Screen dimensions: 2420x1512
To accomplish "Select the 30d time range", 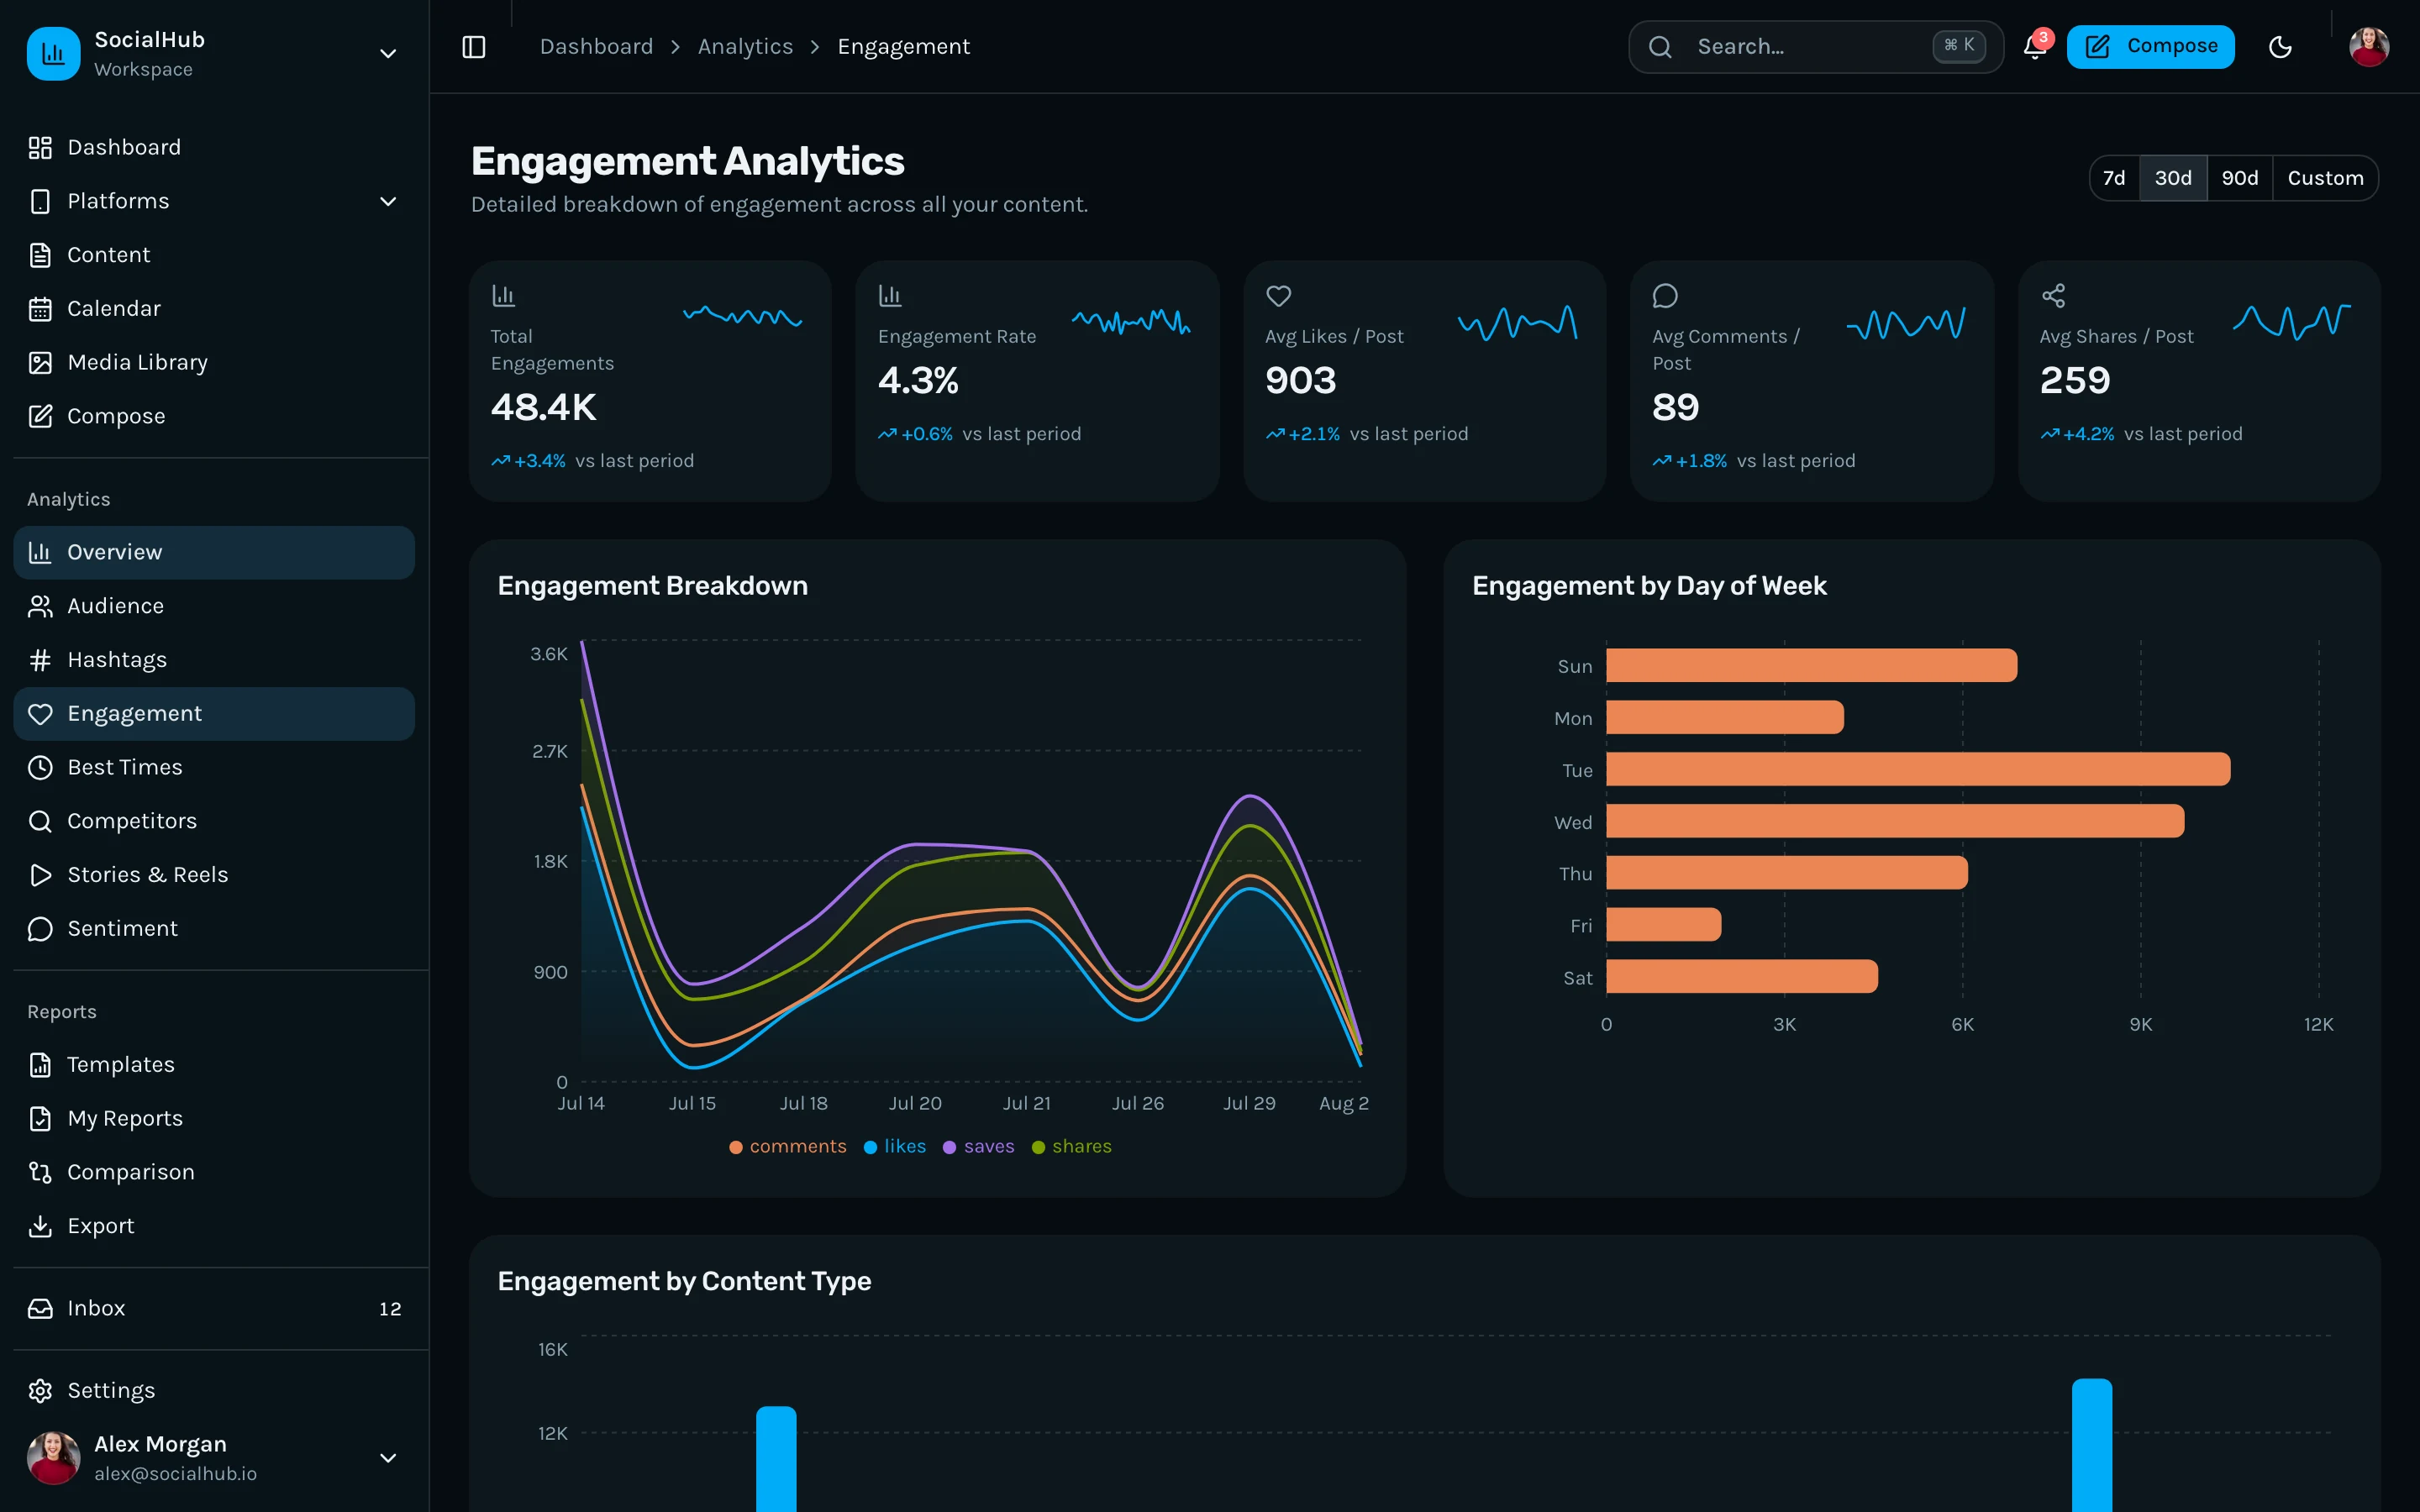I will [2173, 178].
